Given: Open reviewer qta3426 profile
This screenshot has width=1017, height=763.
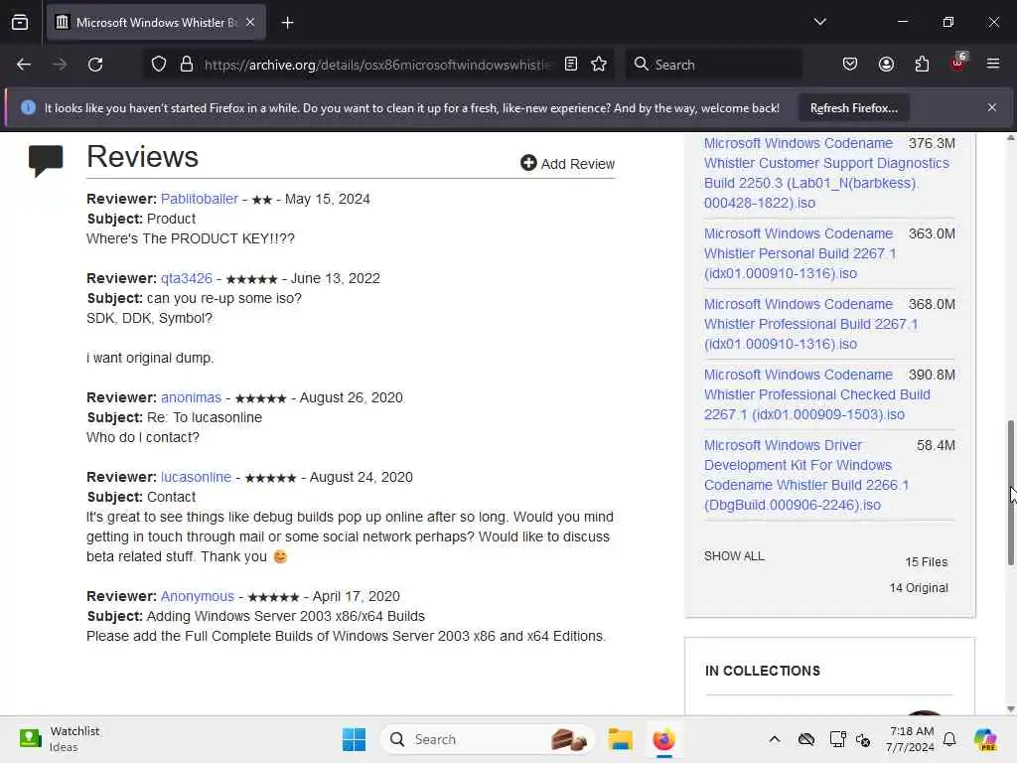Looking at the screenshot, I should [x=186, y=278].
